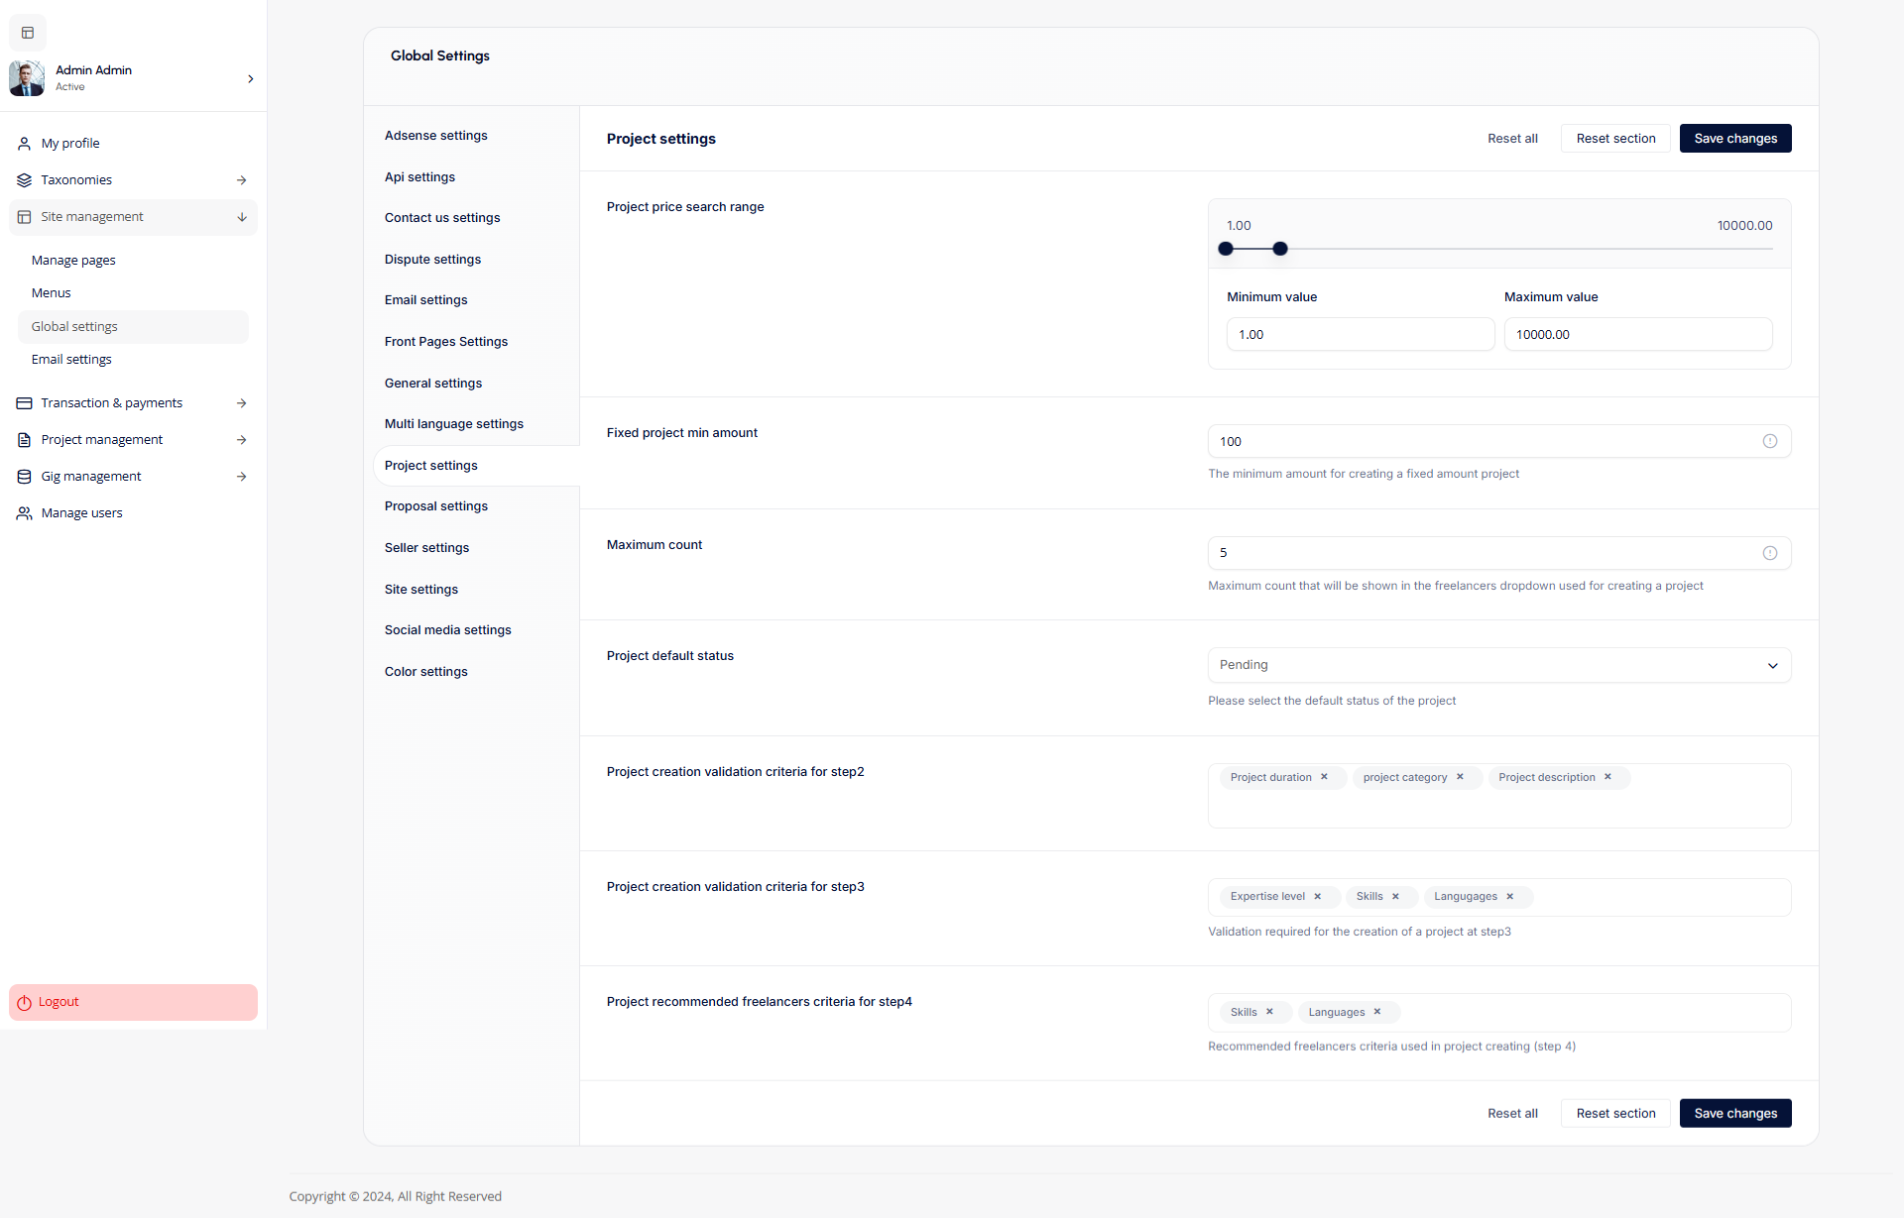This screenshot has height=1219, width=1904.
Task: Click info icon in Fixed project min amount
Action: 1769,441
